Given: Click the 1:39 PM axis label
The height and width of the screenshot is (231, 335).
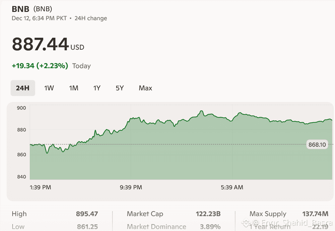Looking at the screenshot, I should 40,187.
